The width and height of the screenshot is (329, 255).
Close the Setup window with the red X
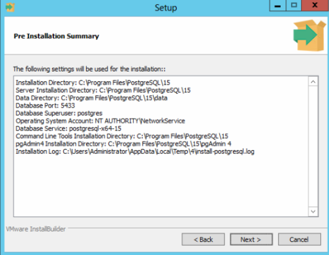click(315, 5)
